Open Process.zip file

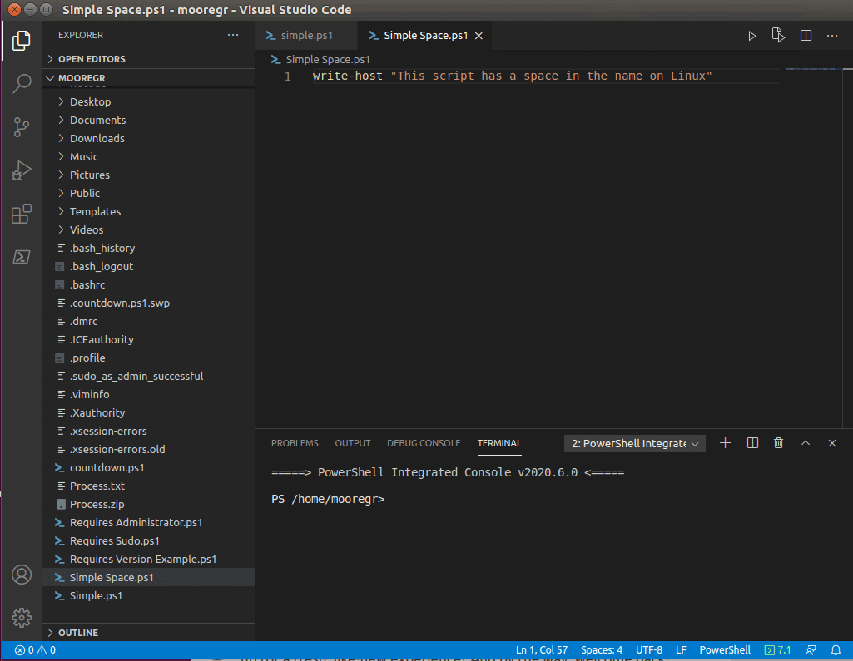(x=148, y=504)
